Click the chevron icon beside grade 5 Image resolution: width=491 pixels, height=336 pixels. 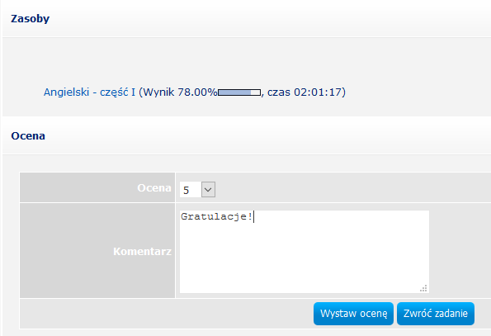pyautogui.click(x=208, y=189)
